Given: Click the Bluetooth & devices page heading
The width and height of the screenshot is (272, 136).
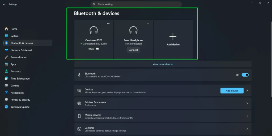Looking at the screenshot, I should pyautogui.click(x=97, y=13).
